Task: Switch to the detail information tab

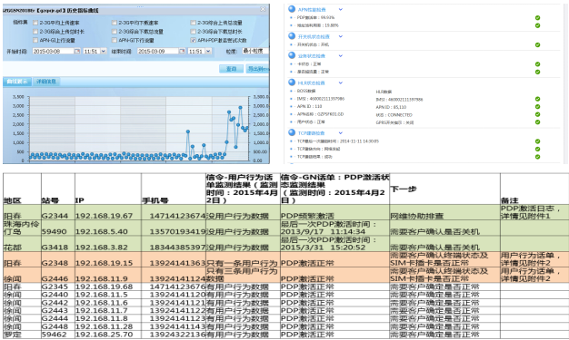Action: (x=46, y=82)
